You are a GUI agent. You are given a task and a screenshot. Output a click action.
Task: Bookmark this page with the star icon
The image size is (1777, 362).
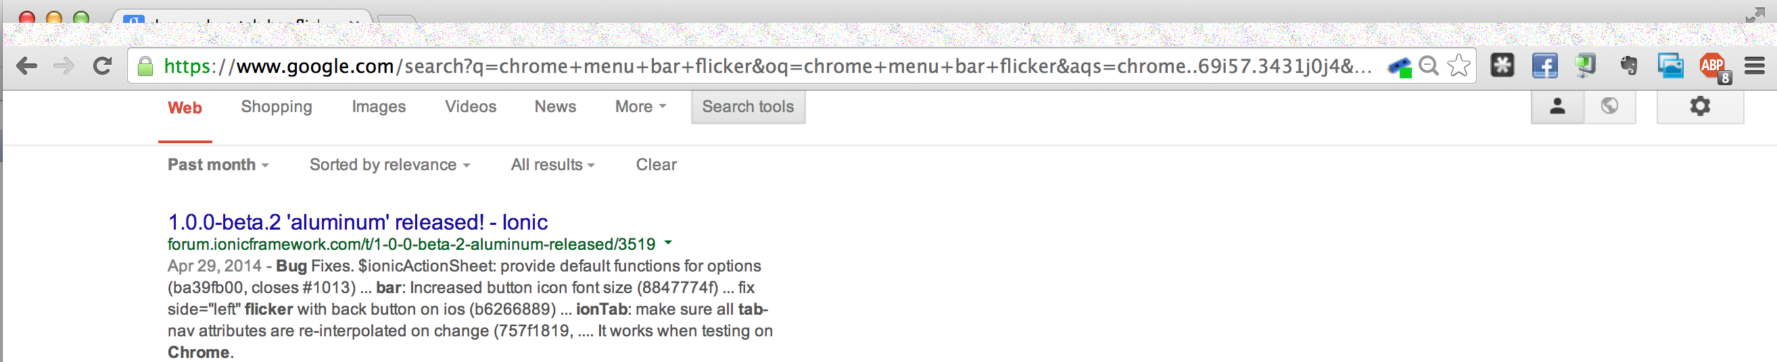pyautogui.click(x=1459, y=66)
